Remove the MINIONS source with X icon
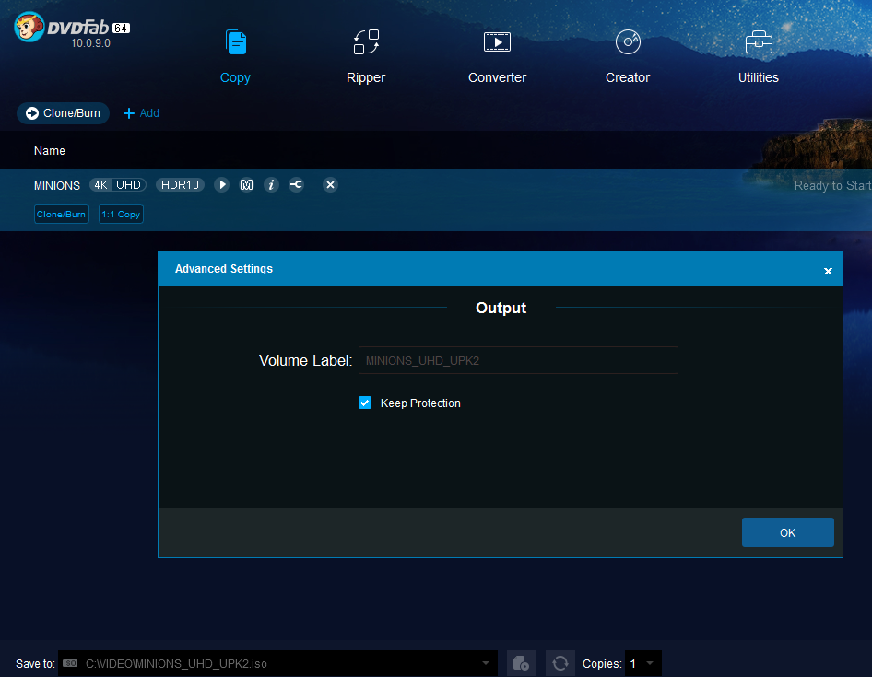 (330, 185)
